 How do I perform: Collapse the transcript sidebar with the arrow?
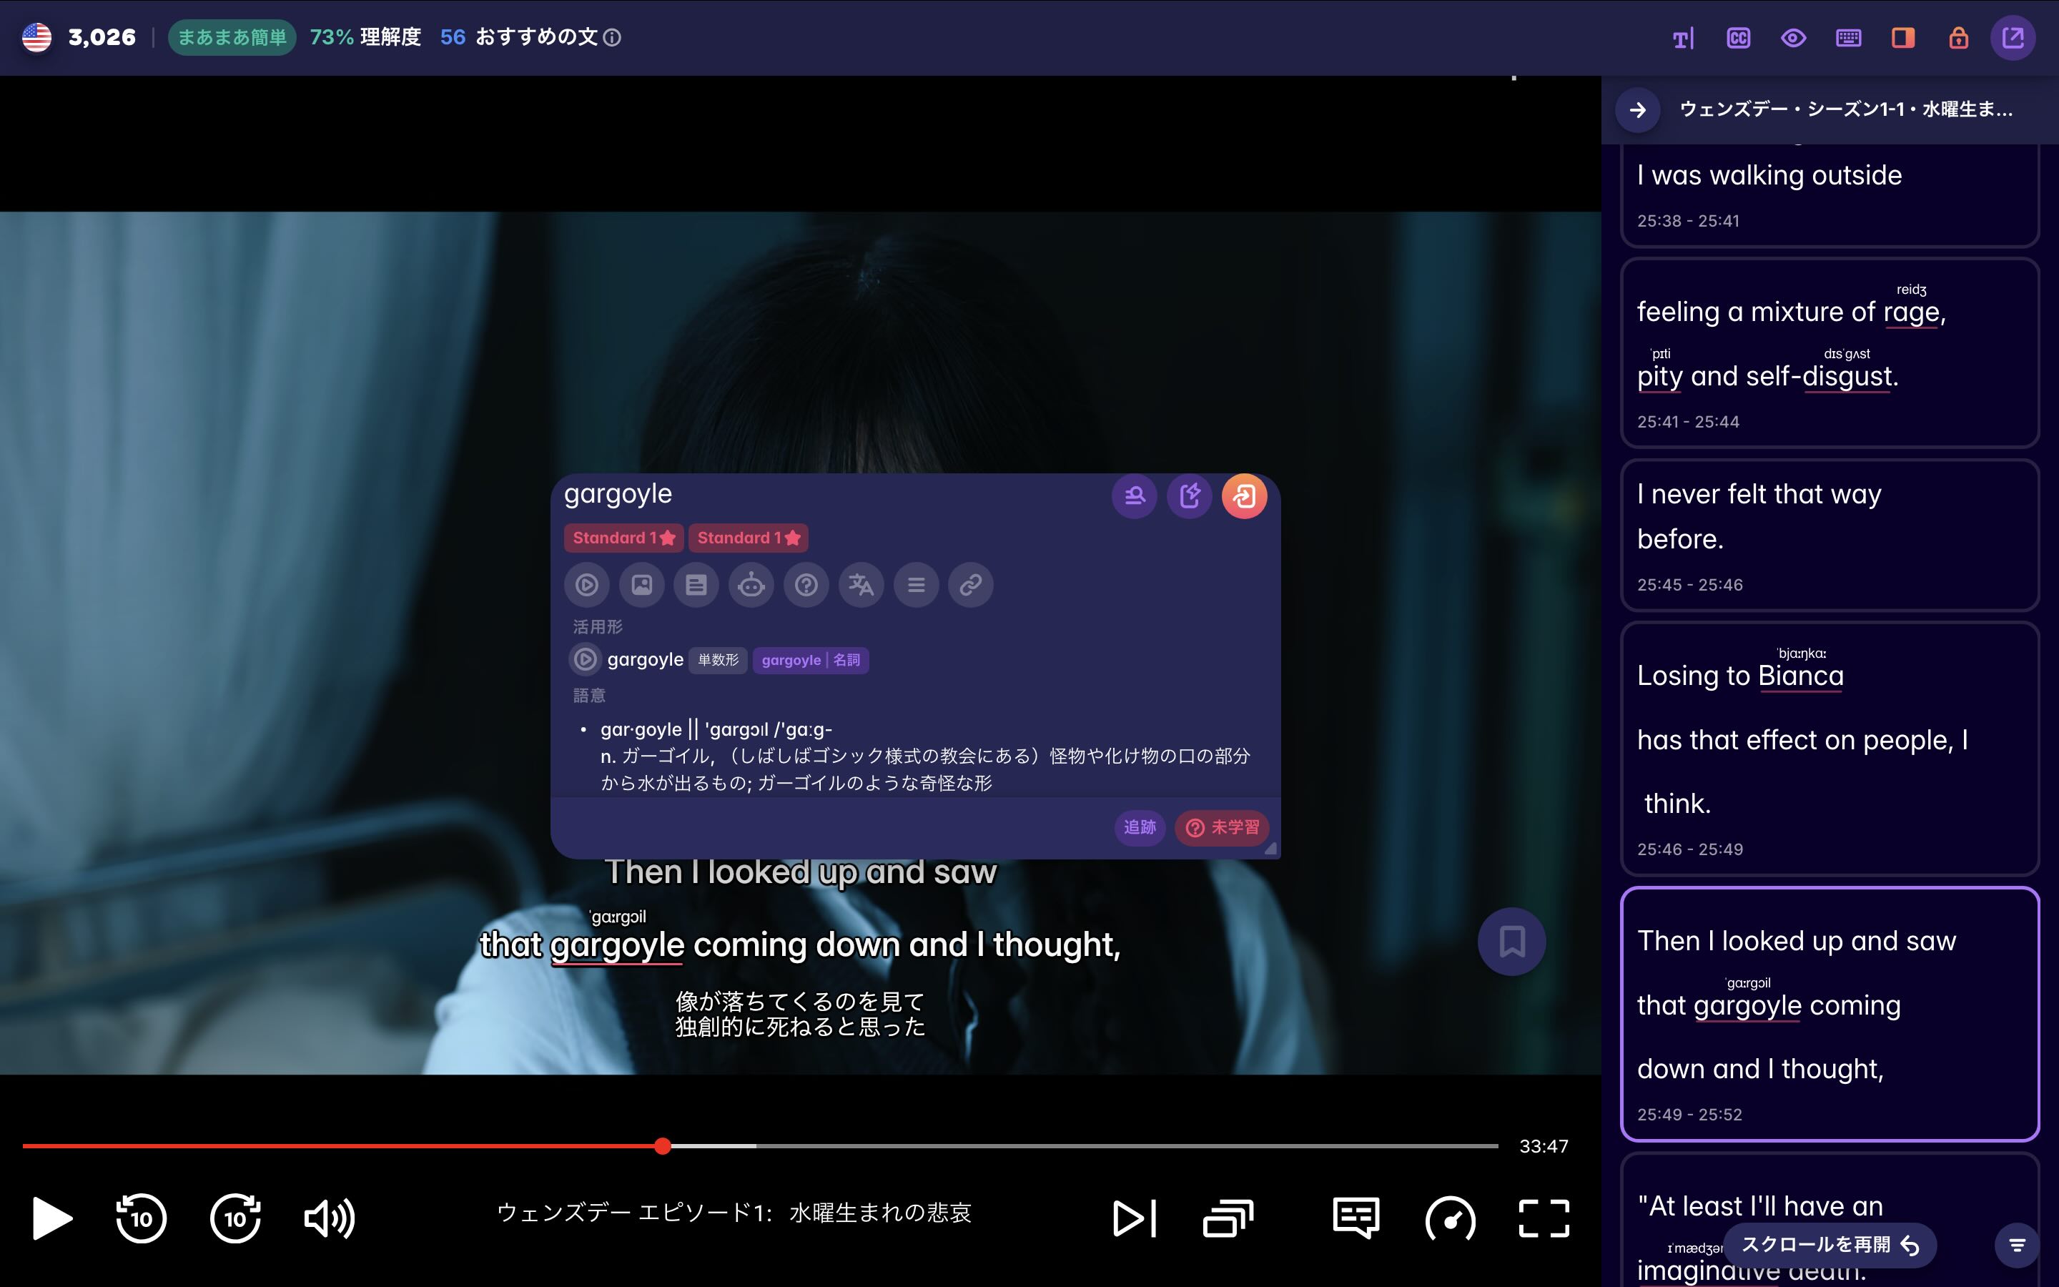pyautogui.click(x=1638, y=111)
